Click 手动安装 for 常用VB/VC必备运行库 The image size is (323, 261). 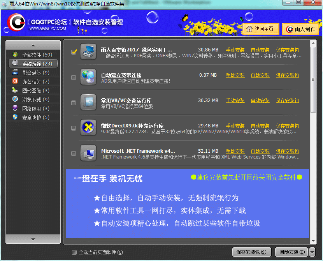click(235, 101)
